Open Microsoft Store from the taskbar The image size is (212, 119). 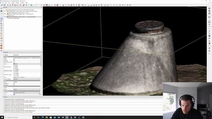coord(51,117)
